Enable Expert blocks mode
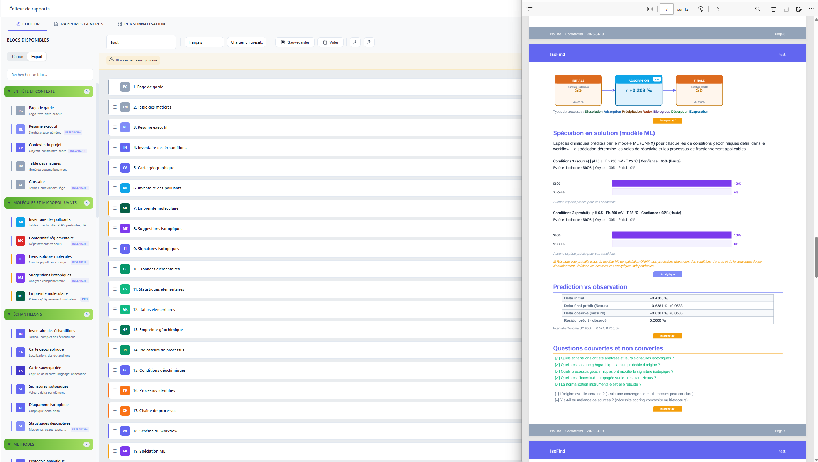The width and height of the screenshot is (818, 462). pyautogui.click(x=36, y=56)
